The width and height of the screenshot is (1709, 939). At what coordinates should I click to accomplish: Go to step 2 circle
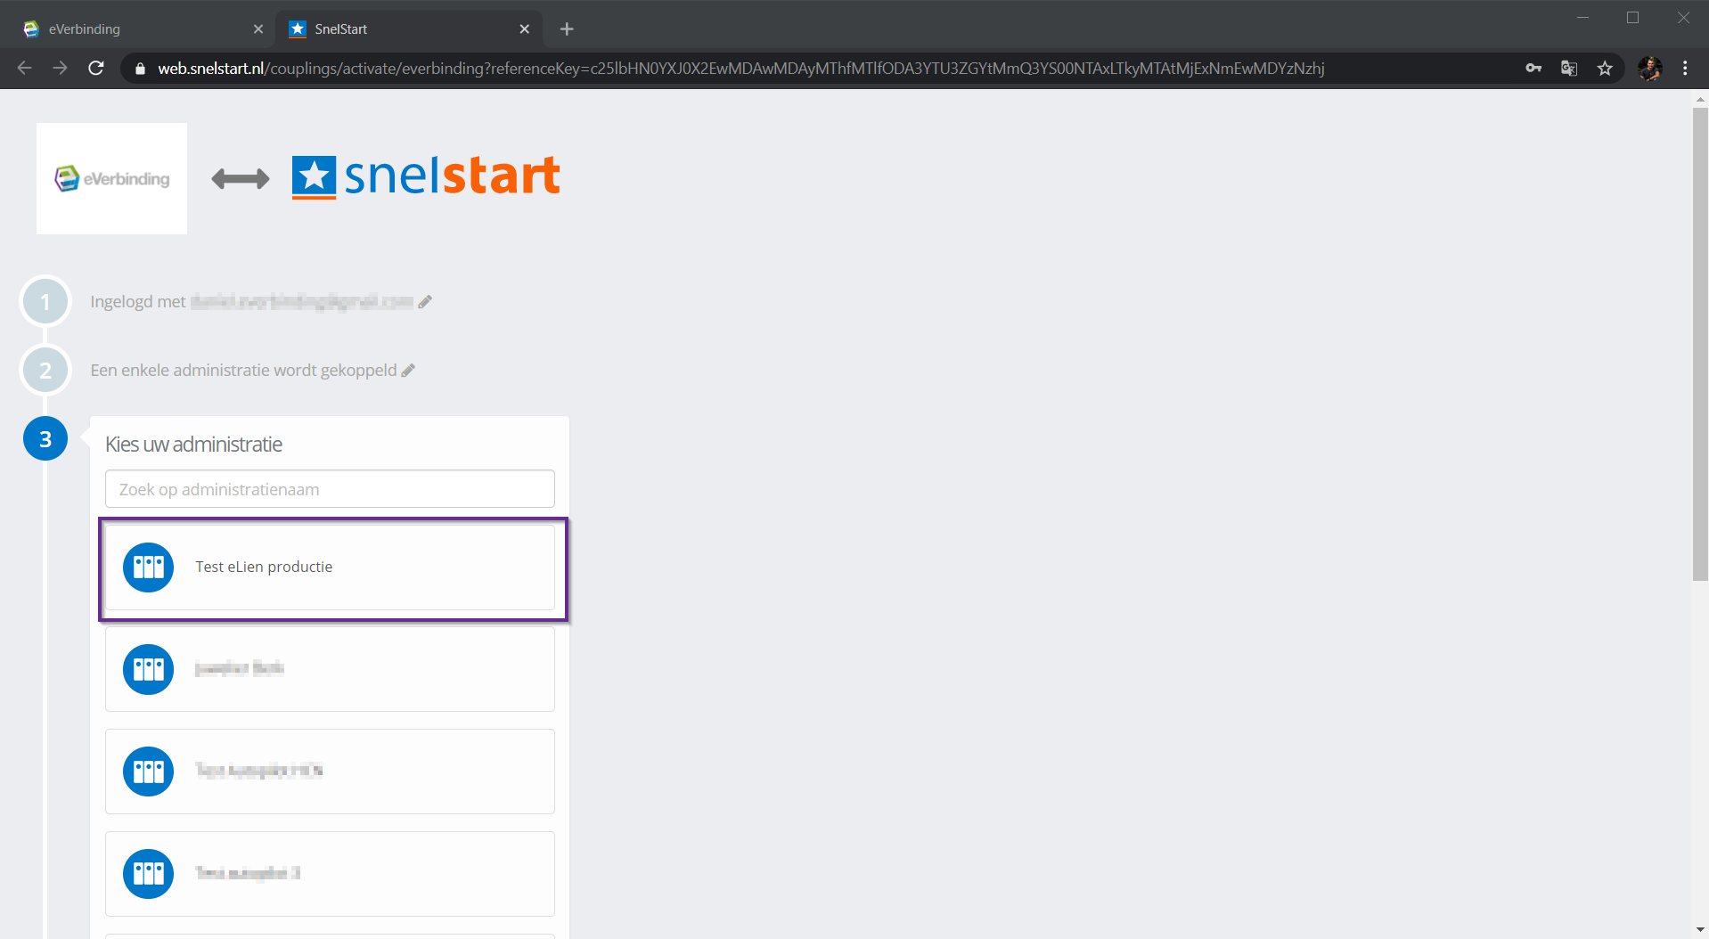(x=45, y=371)
